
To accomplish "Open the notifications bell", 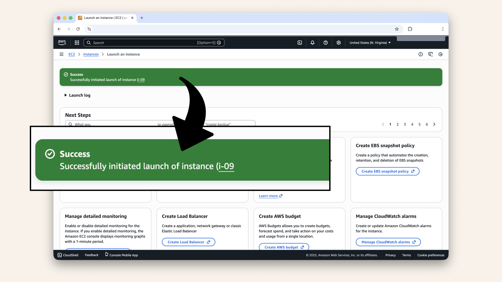I will click(x=312, y=42).
